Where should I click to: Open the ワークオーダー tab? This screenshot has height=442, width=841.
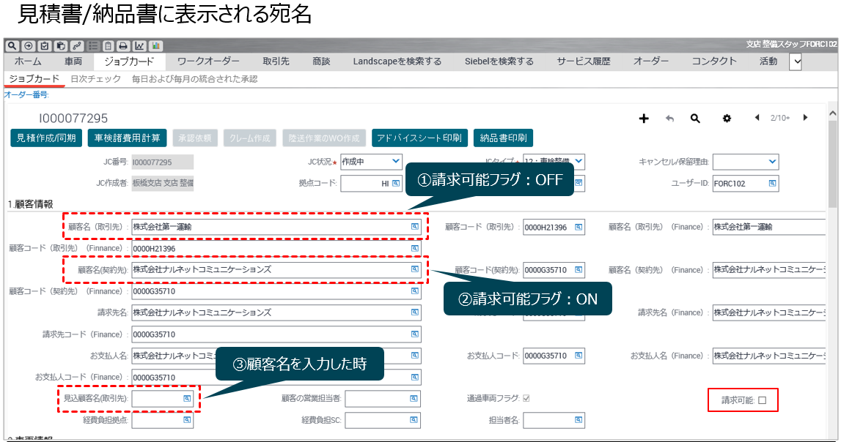tap(208, 62)
